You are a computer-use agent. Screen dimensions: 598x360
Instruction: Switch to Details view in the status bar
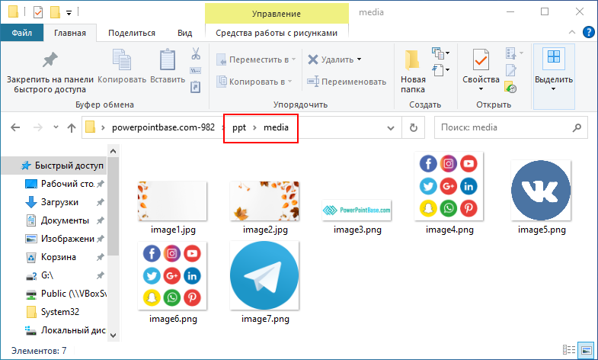coord(569,349)
